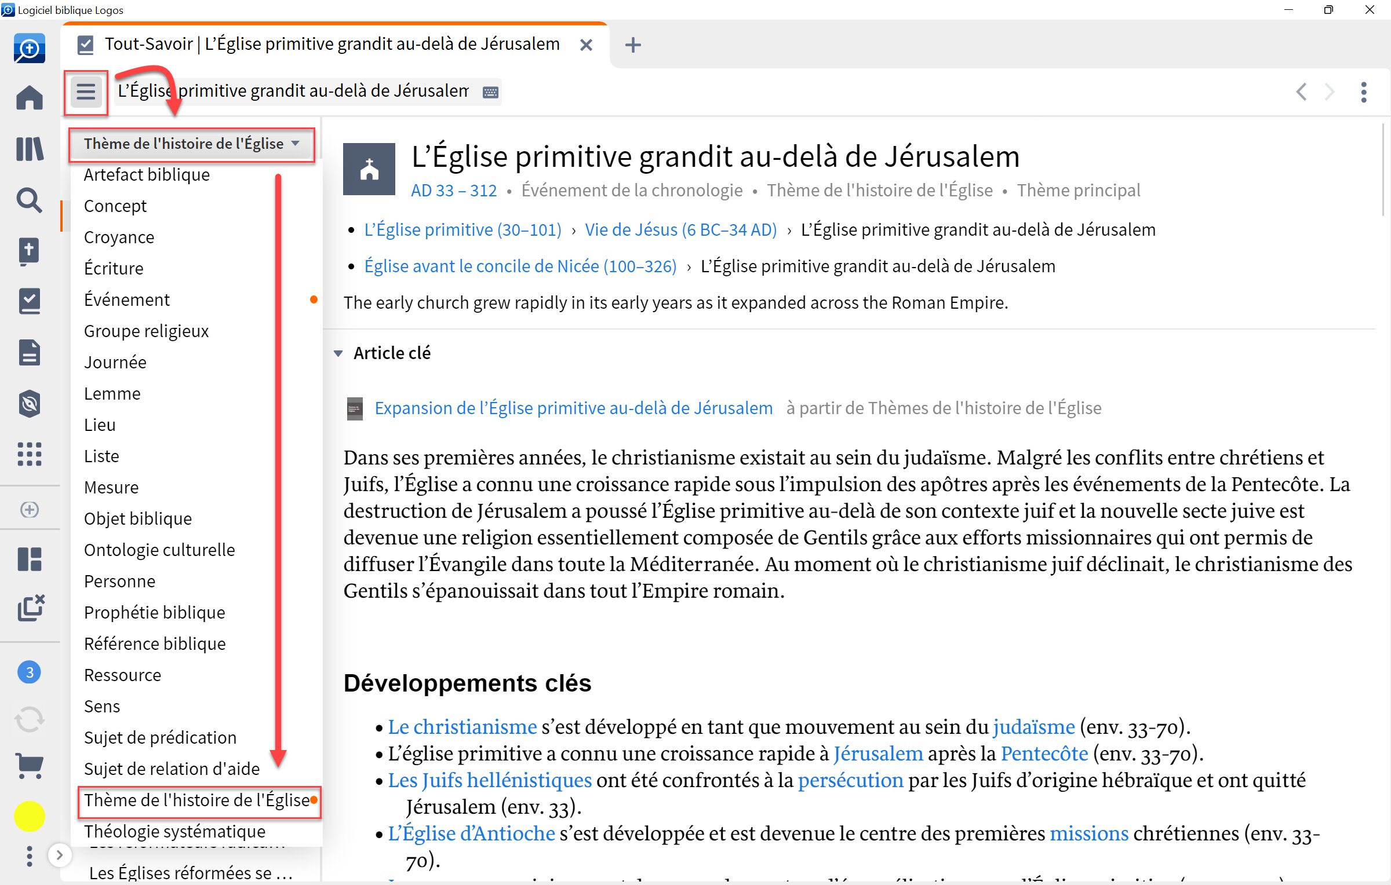Open the AD 33 – 312 date link

pos(454,191)
